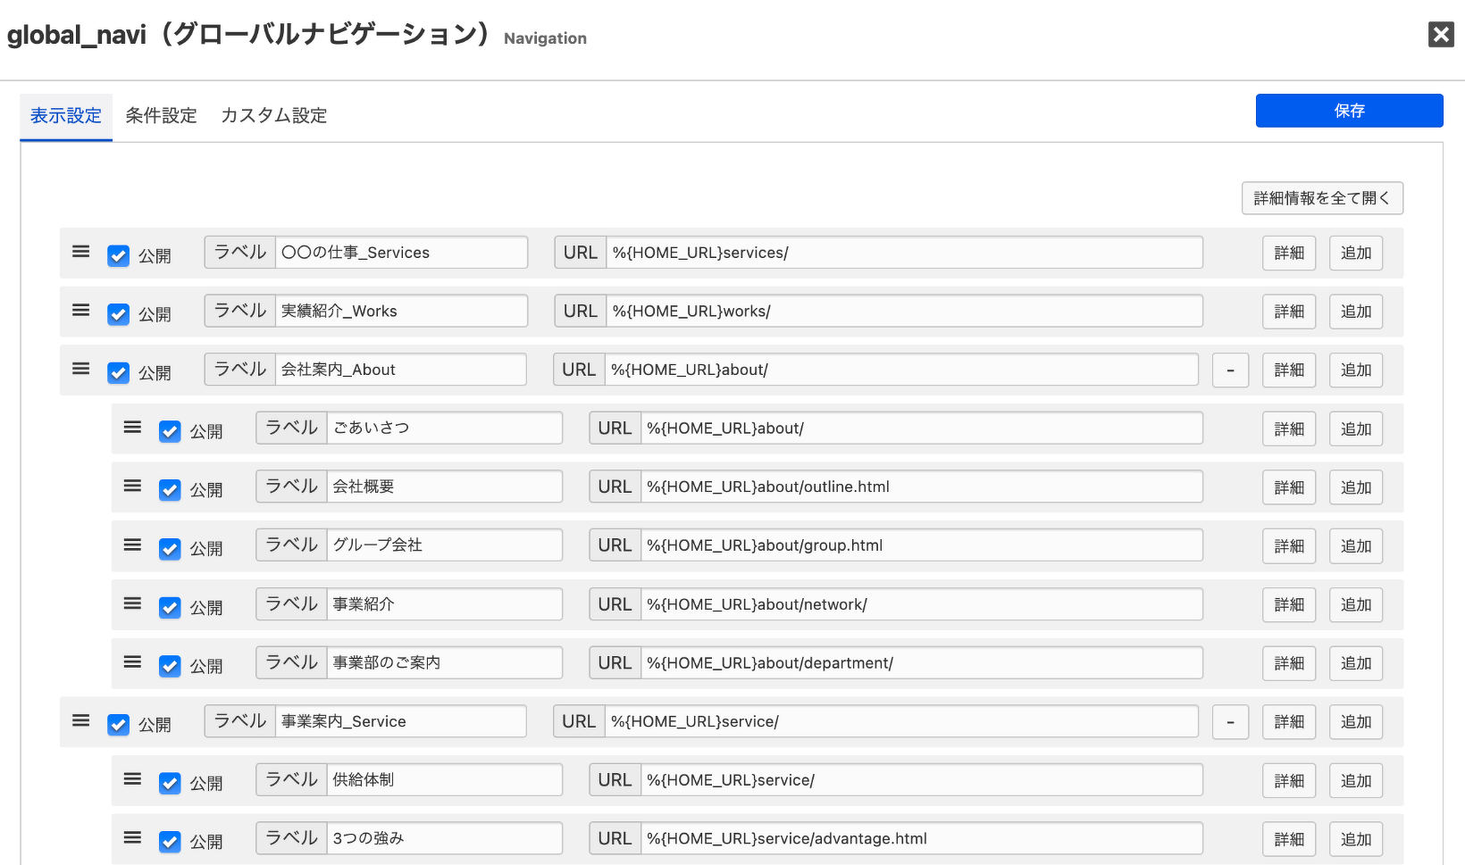Edit URL field with services/ path

point(904,253)
